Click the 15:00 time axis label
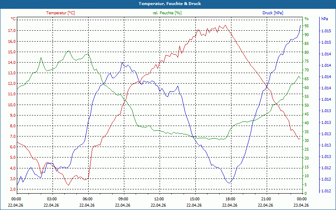Image resolution: width=336 pixels, height=210 pixels. point(195,199)
